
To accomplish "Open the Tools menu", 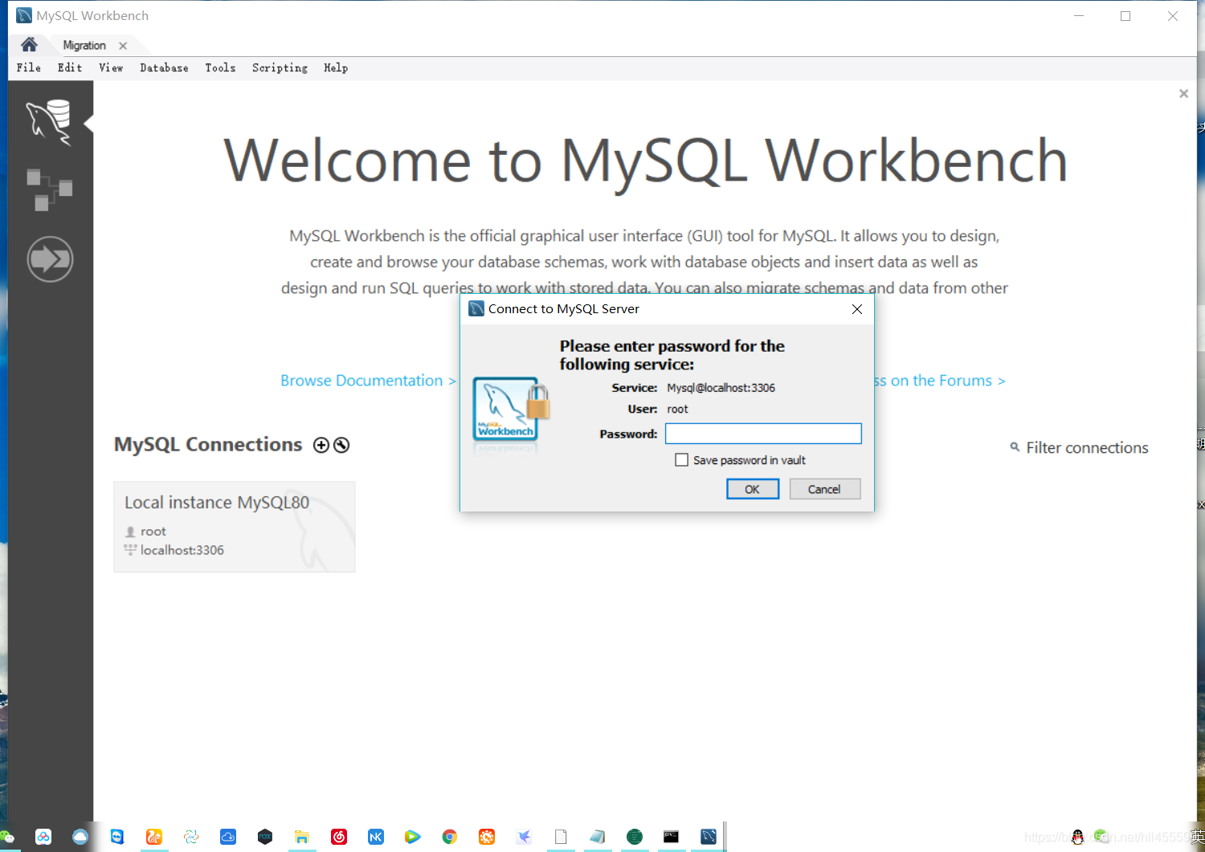I will (x=220, y=68).
